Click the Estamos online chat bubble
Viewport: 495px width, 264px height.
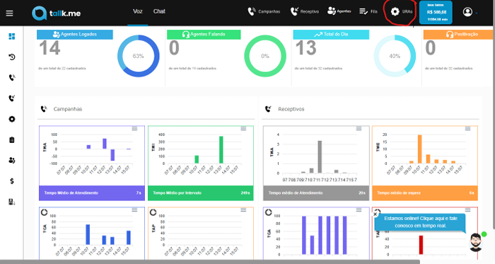(x=420, y=222)
